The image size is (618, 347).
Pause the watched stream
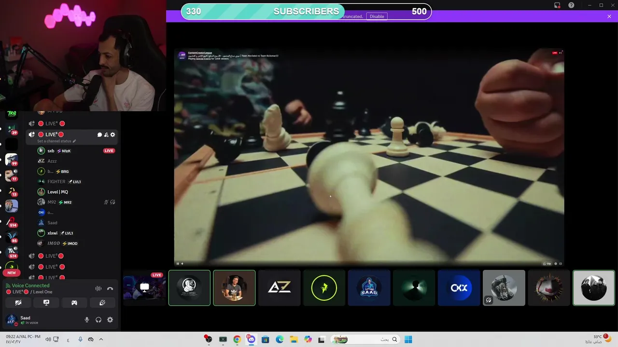[x=178, y=264]
